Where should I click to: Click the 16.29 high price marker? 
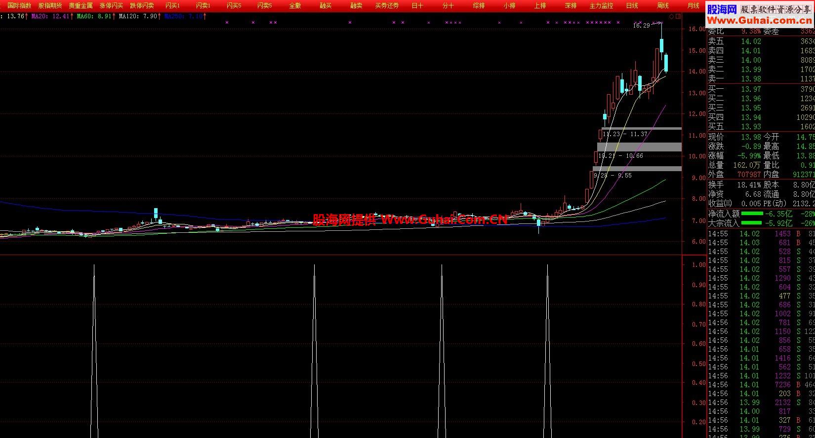pyautogui.click(x=641, y=26)
